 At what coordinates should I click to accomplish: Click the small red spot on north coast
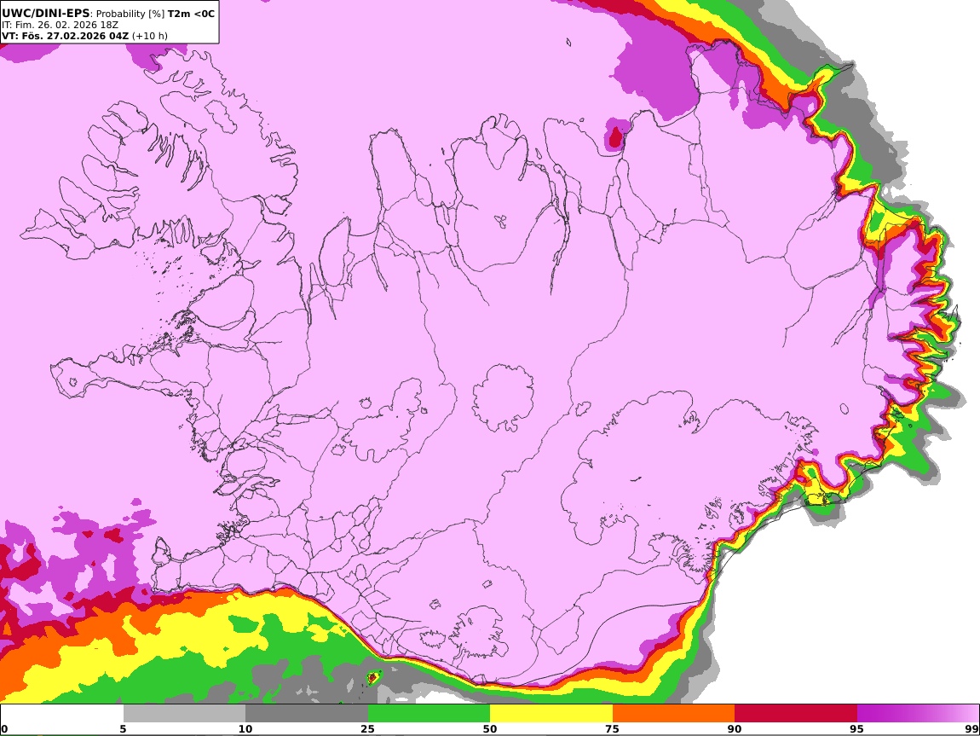click(x=615, y=137)
